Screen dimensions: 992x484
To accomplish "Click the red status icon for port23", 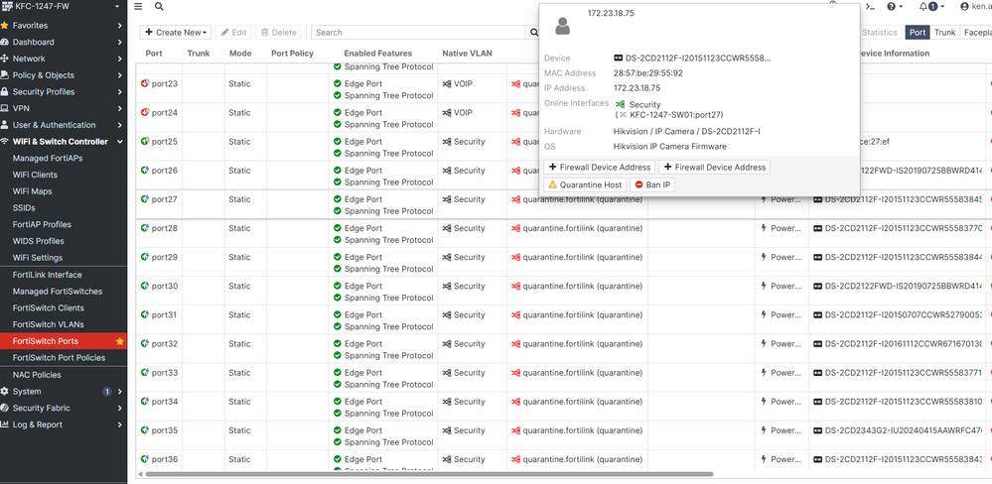I will (145, 83).
